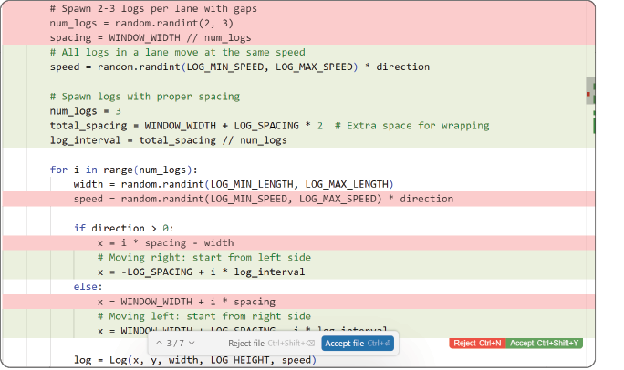This screenshot has width=624, height=370.
Task: Click the green Accept Ctrl+Shift+Y button
Action: click(544, 344)
